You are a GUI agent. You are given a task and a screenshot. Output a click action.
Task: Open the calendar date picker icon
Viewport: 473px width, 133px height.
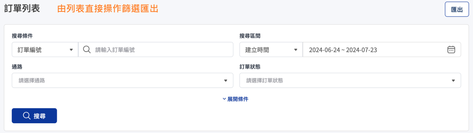451,50
